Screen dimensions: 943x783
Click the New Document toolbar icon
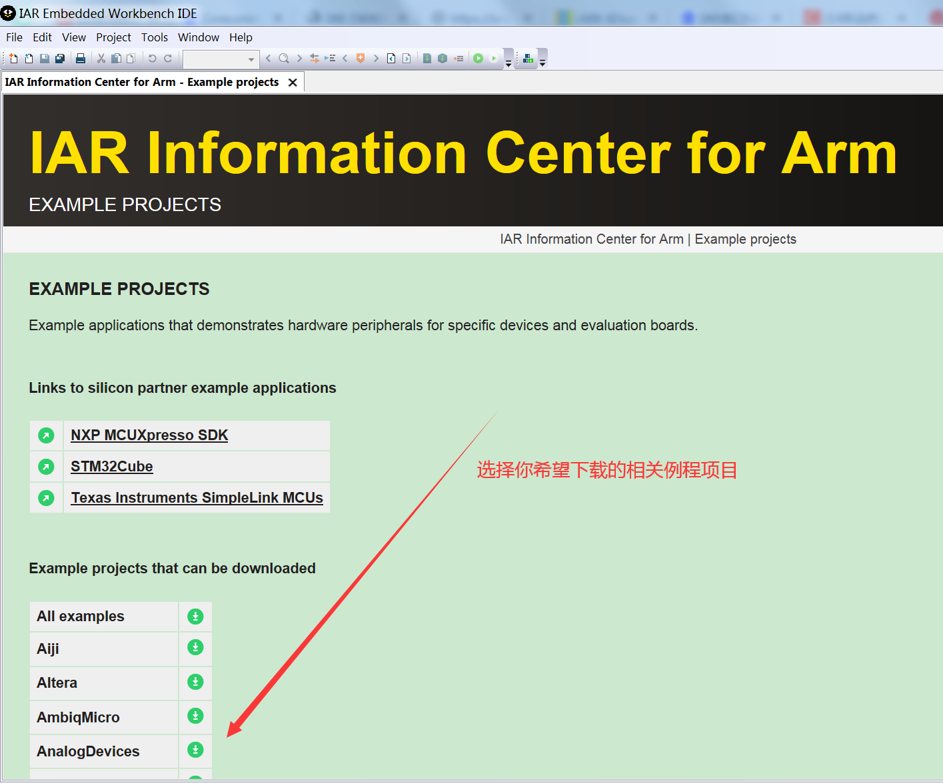(x=12, y=59)
